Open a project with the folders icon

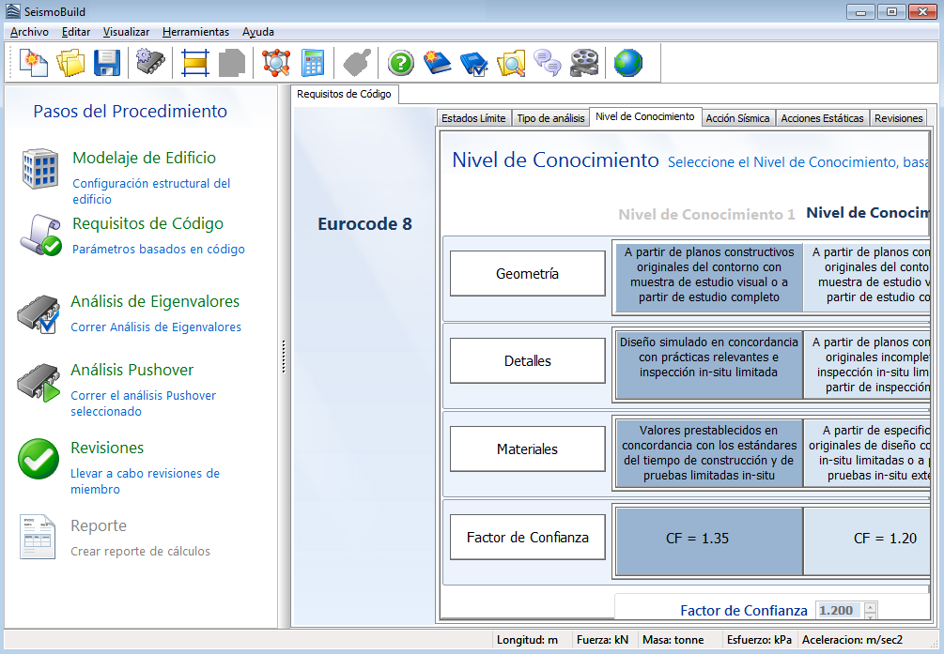(x=70, y=63)
